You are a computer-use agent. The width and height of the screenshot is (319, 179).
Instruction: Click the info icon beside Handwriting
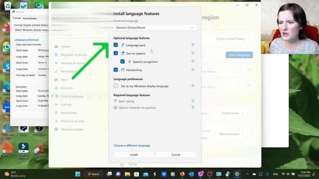coord(193,70)
